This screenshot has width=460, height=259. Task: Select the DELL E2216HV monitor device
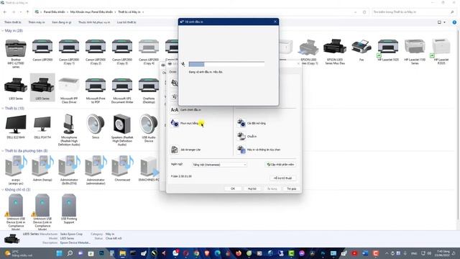coord(16,127)
